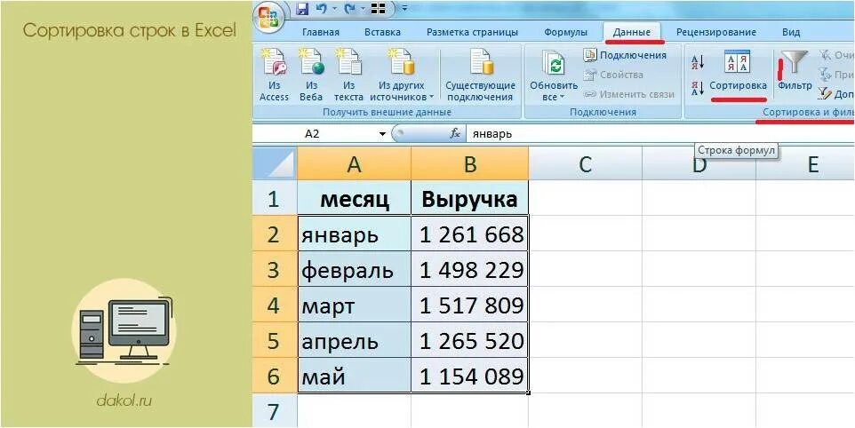Click the Office button logo
This screenshot has height=428, width=855.
[269, 16]
